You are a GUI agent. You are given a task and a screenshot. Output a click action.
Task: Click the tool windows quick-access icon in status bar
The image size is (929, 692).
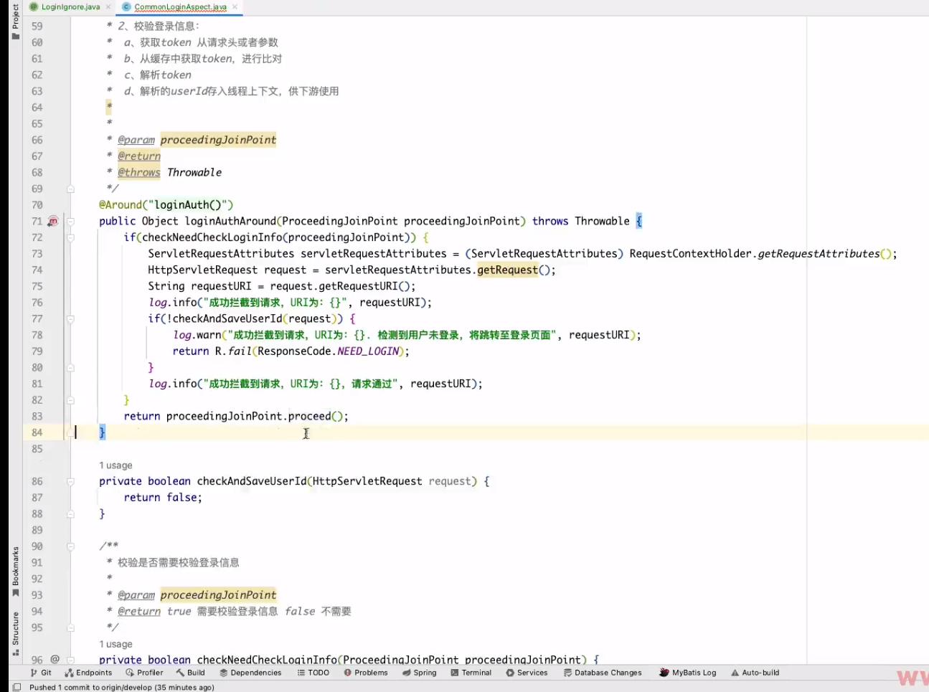(x=16, y=687)
